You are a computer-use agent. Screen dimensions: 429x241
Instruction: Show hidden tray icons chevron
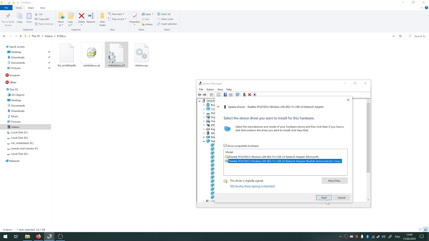pos(341,237)
